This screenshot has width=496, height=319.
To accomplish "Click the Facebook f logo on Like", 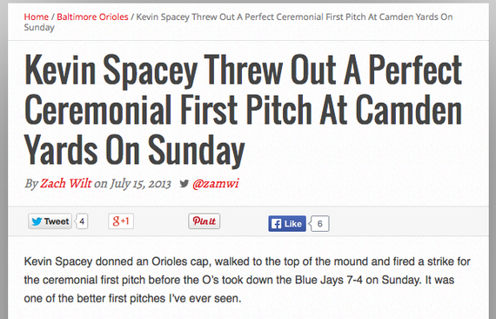I will [276, 224].
